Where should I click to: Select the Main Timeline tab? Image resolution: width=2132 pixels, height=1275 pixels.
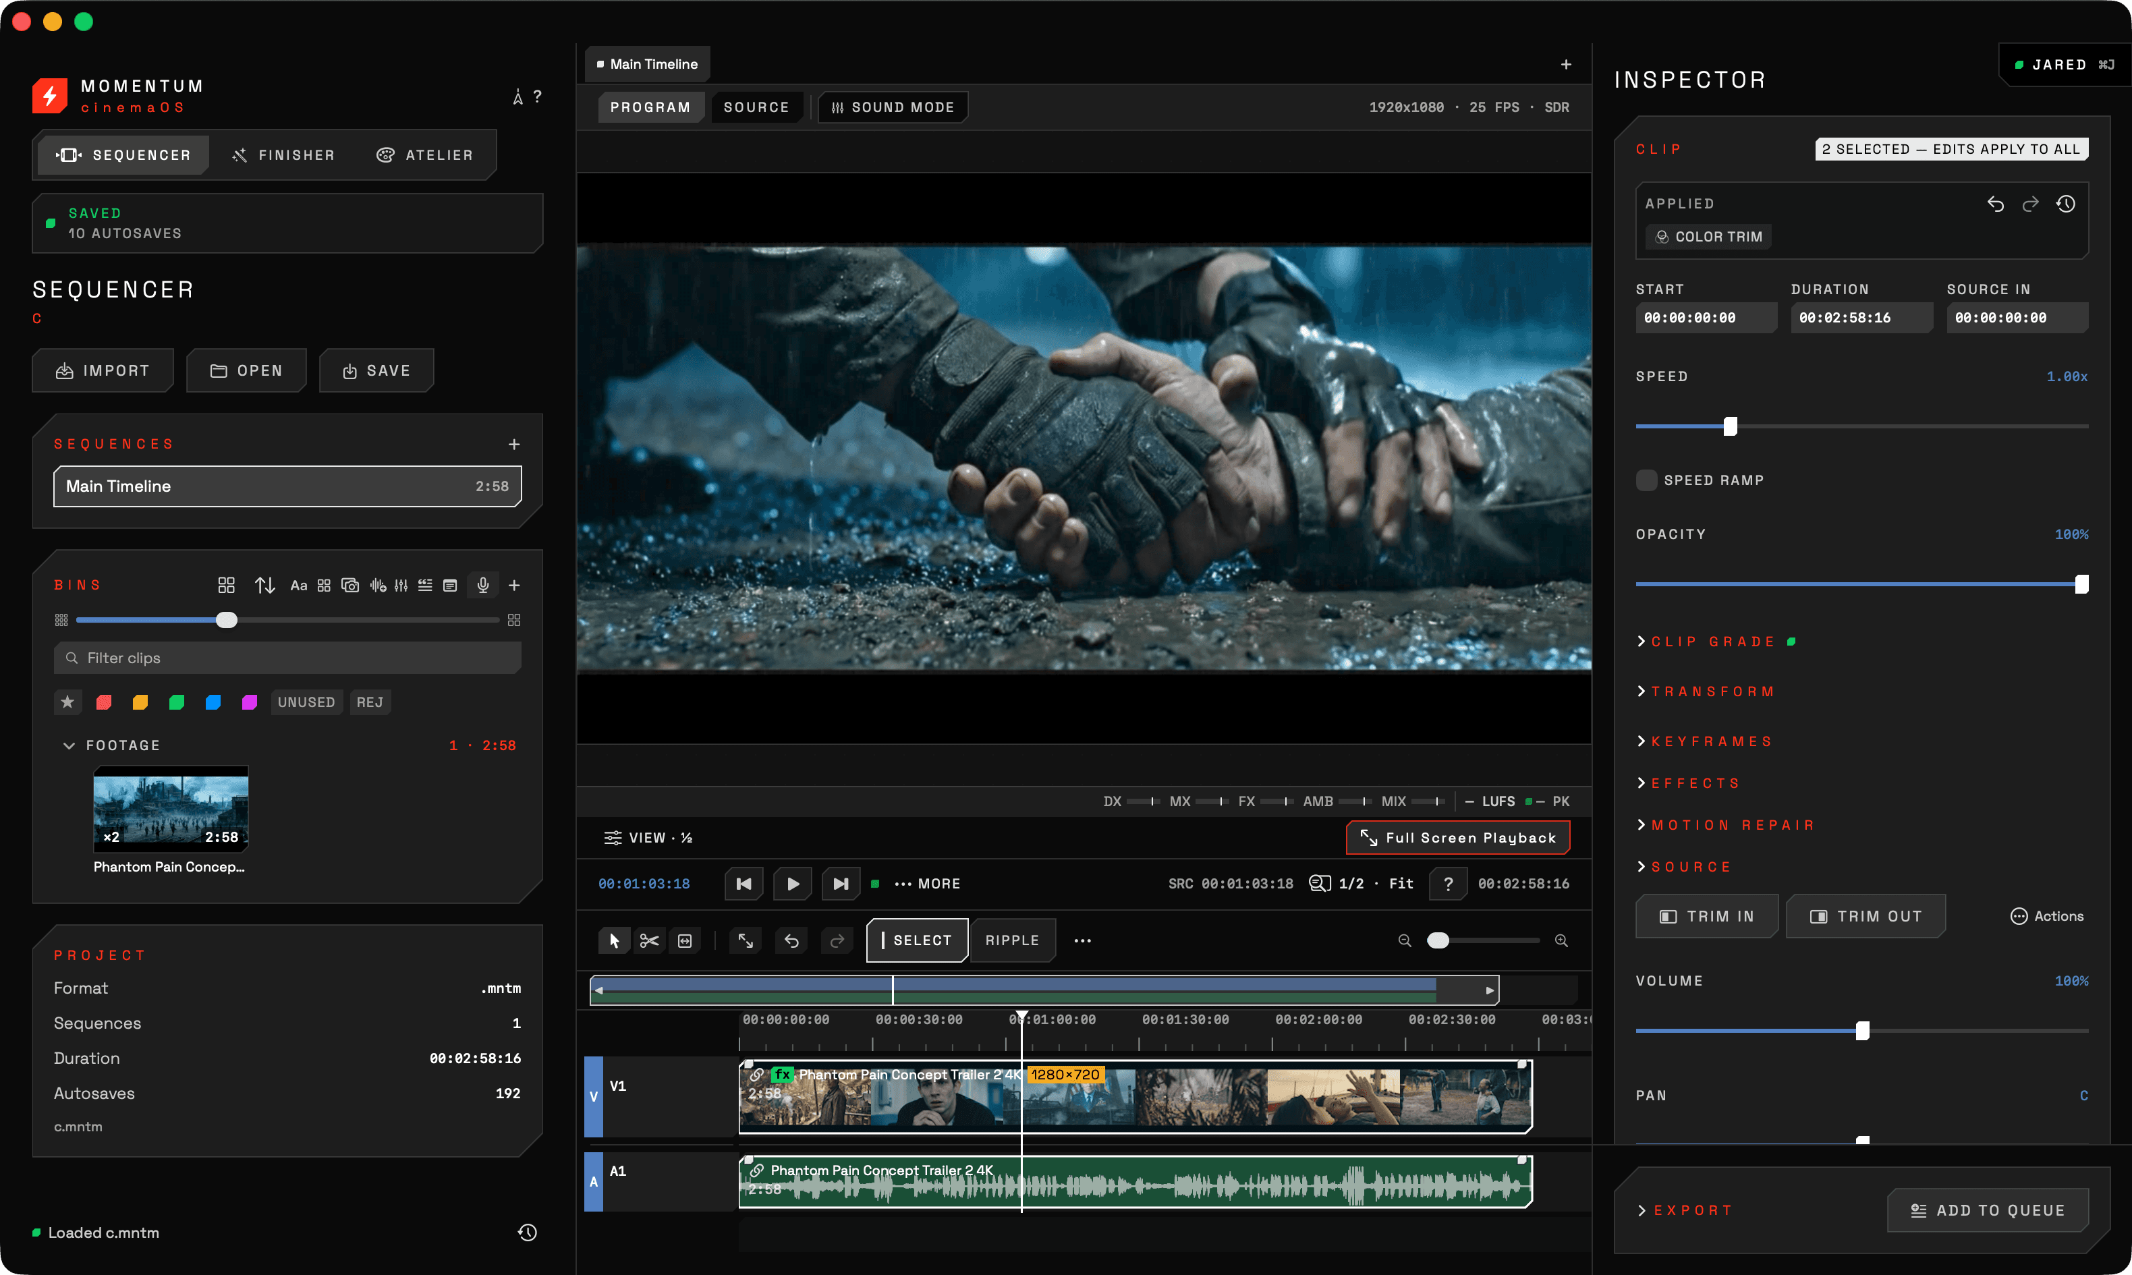647,65
